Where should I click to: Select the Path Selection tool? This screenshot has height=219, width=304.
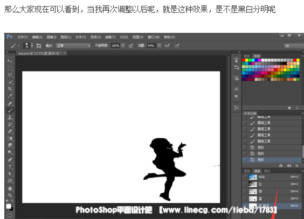[10, 174]
